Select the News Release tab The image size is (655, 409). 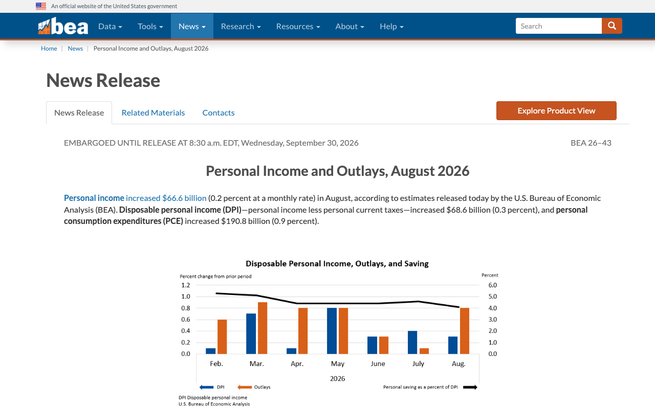(x=79, y=112)
